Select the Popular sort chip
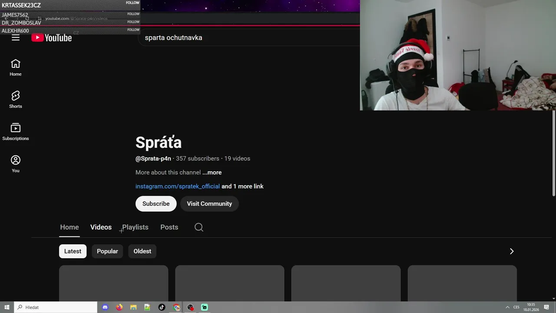Screen dimensions: 556x313 click(x=107, y=251)
